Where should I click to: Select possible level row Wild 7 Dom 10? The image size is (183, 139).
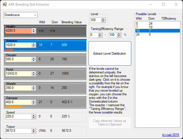[x=157, y=27]
